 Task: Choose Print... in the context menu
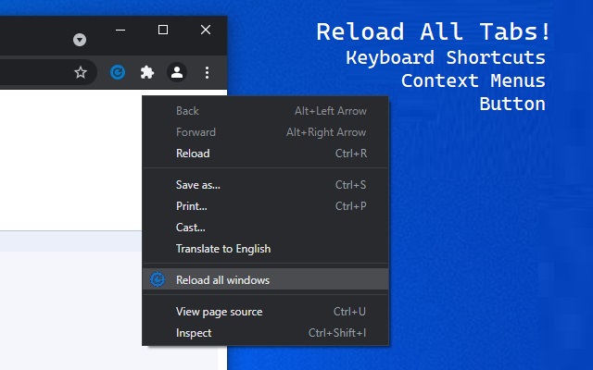tap(192, 205)
